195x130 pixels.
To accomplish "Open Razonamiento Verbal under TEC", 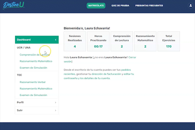I will (33, 82).
